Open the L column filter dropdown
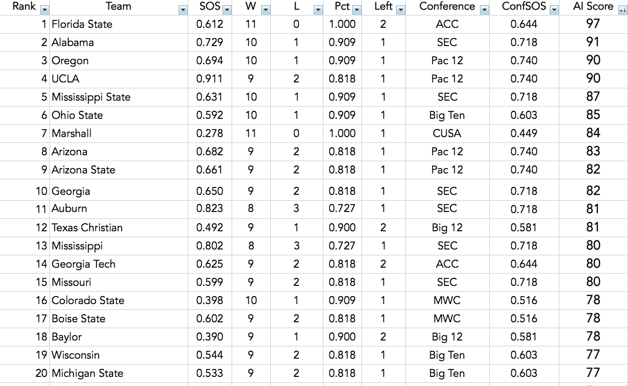The height and width of the screenshot is (386, 628). pos(318,10)
